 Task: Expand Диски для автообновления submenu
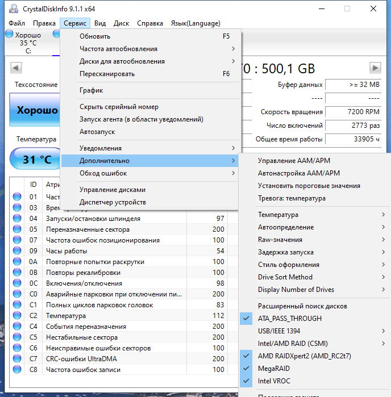[149, 61]
